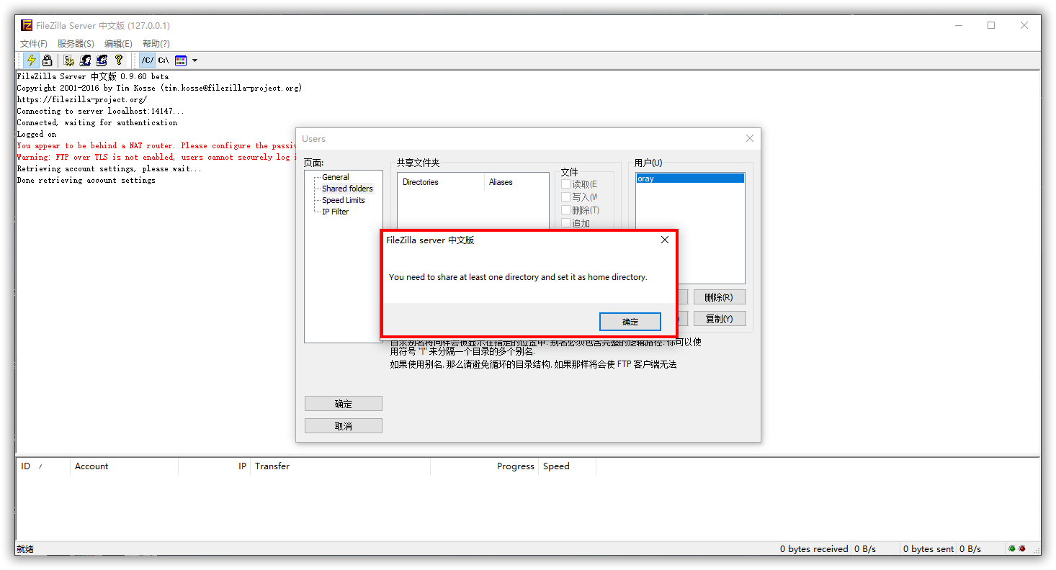Select the Shared folders page

347,189
